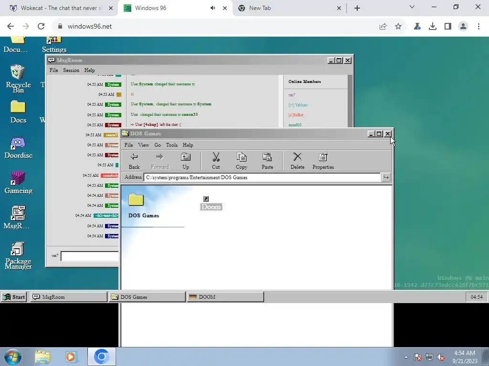489x366 pixels.
Task: Open Properties from the explorer toolbar
Action: (323, 161)
